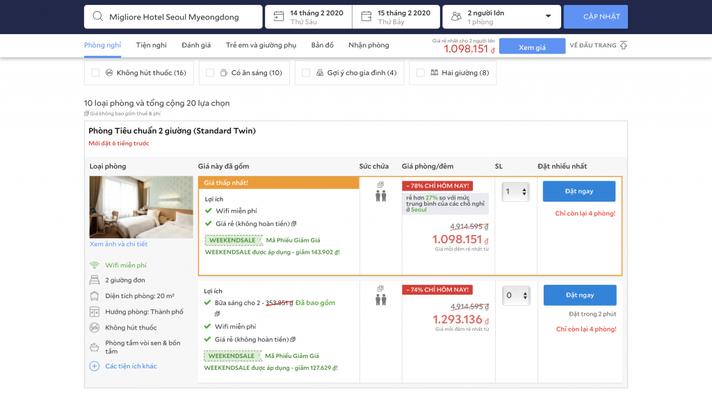Click Đặt ngay for the lowest price offer
The height and width of the screenshot is (401, 712).
pos(578,191)
